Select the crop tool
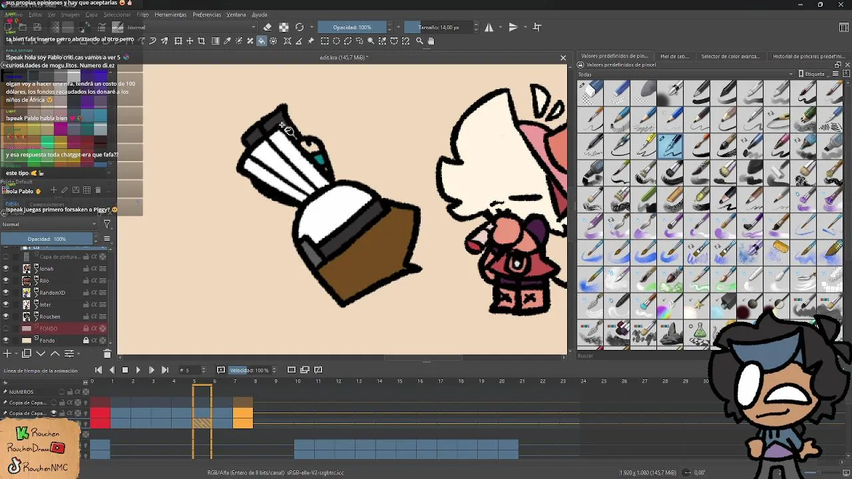Image resolution: width=852 pixels, height=479 pixels. coord(202,41)
